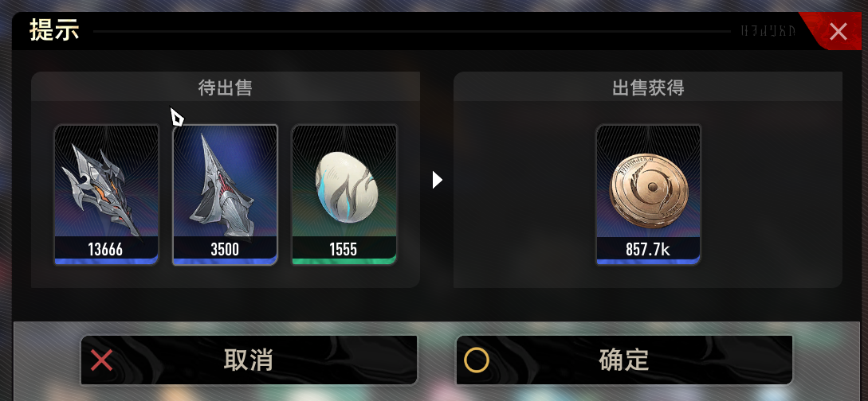The height and width of the screenshot is (401, 868).
Task: Click the bronze coin reward icon
Action: pyautogui.click(x=648, y=189)
